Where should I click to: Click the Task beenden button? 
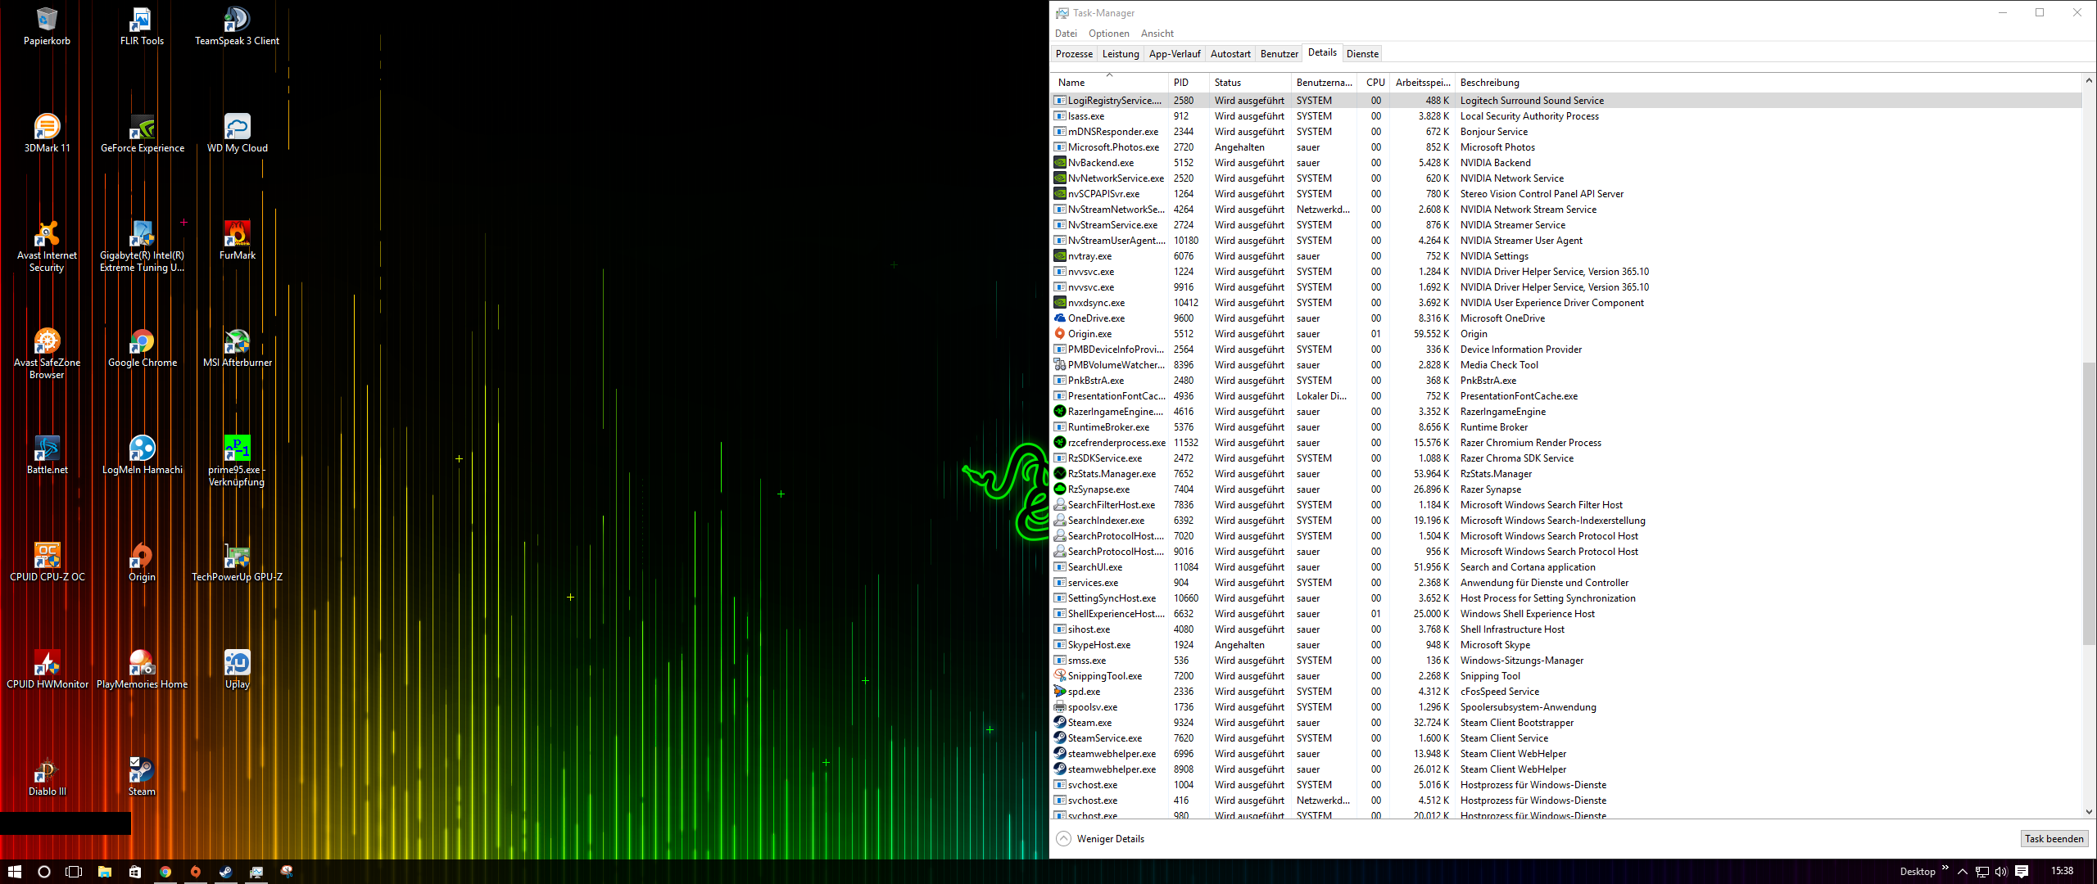coord(2053,839)
